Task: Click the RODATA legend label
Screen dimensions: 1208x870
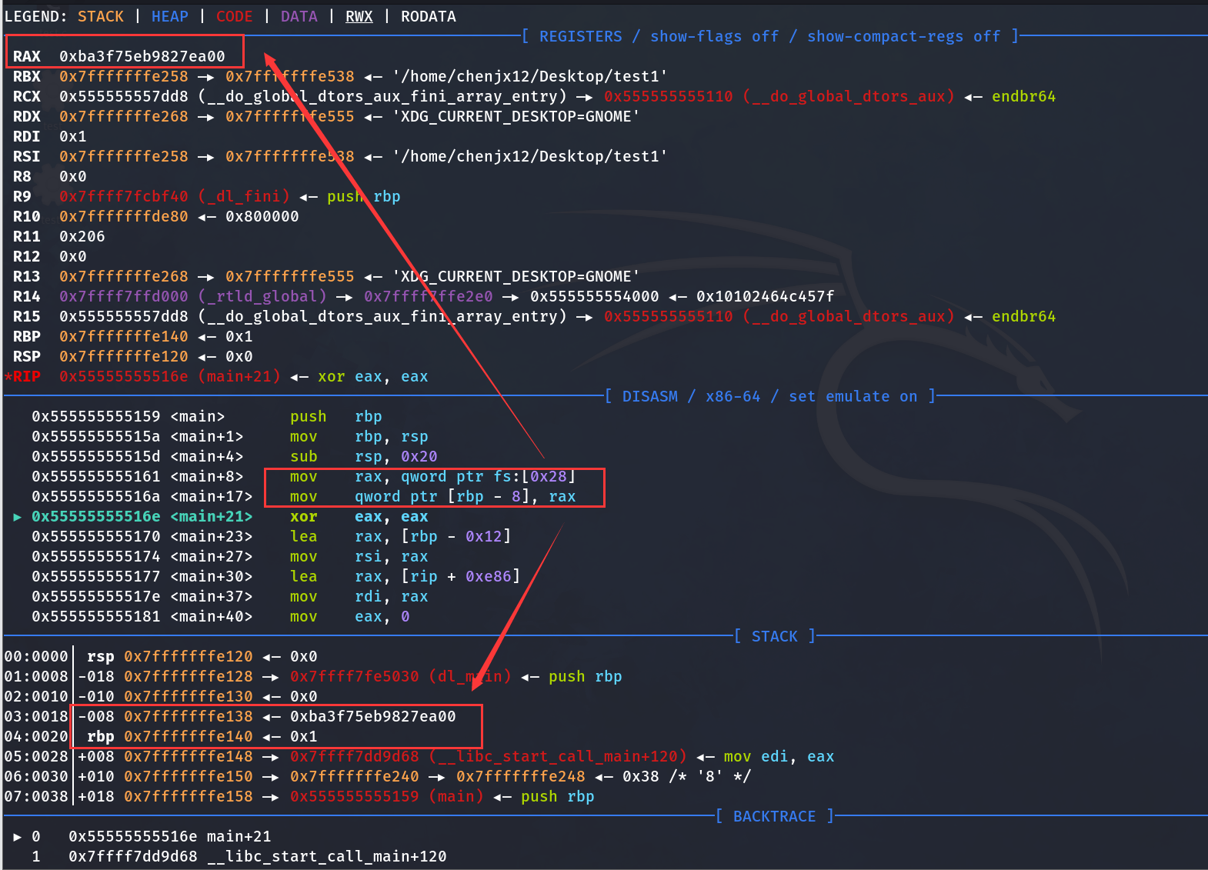Action: point(429,16)
